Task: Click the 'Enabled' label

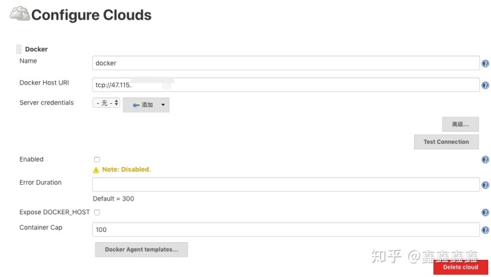Action: [31, 159]
